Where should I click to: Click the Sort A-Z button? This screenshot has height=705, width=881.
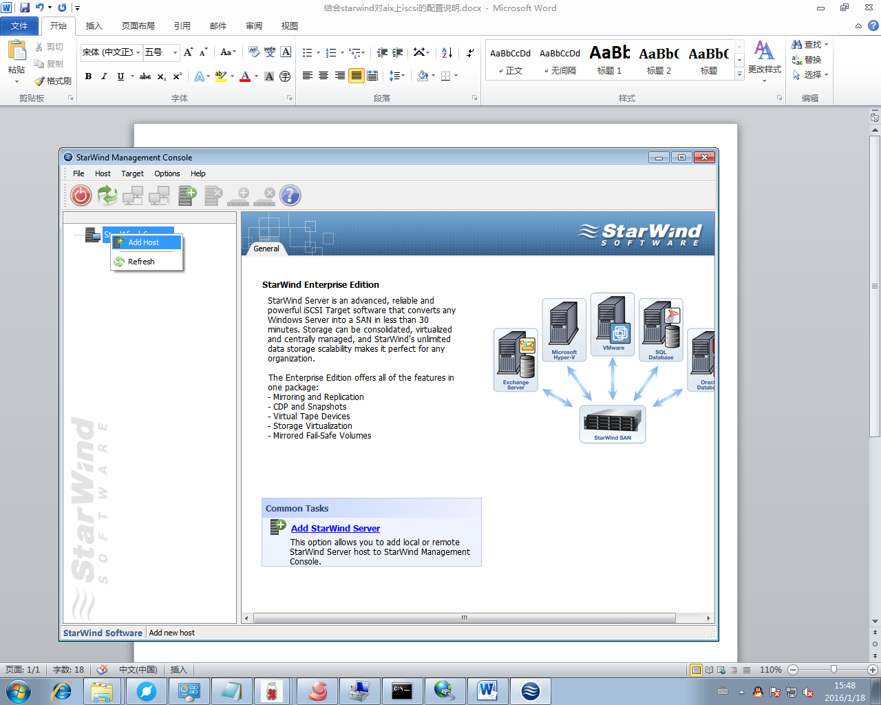tap(447, 52)
